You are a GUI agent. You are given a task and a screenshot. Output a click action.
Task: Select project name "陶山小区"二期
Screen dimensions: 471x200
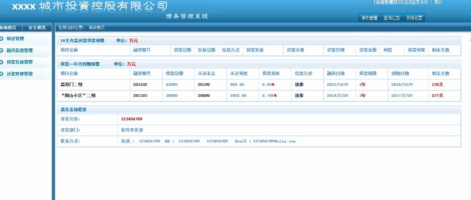pos(78,96)
